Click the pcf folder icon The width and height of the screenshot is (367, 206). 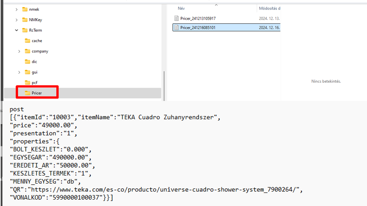[x=27, y=83]
